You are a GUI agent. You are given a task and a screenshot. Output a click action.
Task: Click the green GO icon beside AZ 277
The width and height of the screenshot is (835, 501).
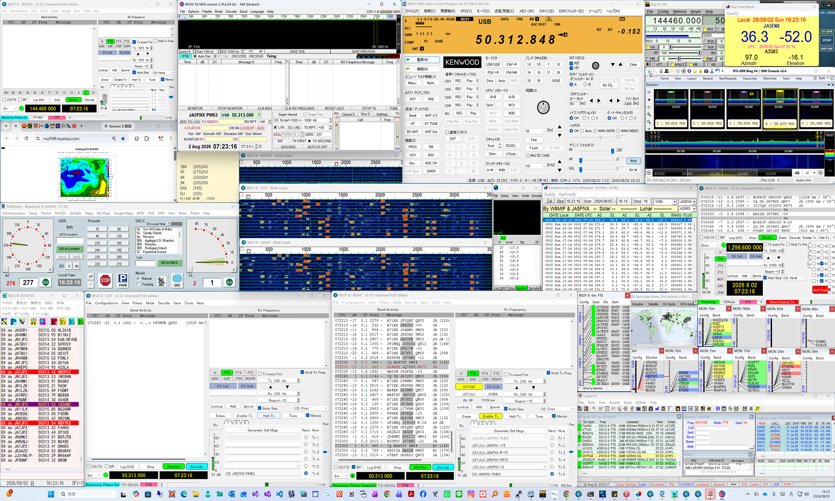point(46,283)
